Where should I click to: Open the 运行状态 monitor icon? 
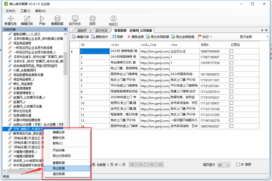coord(75,19)
